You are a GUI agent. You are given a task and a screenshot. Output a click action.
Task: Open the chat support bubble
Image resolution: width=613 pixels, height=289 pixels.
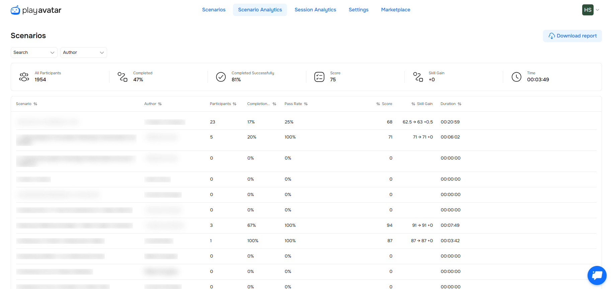point(597,275)
